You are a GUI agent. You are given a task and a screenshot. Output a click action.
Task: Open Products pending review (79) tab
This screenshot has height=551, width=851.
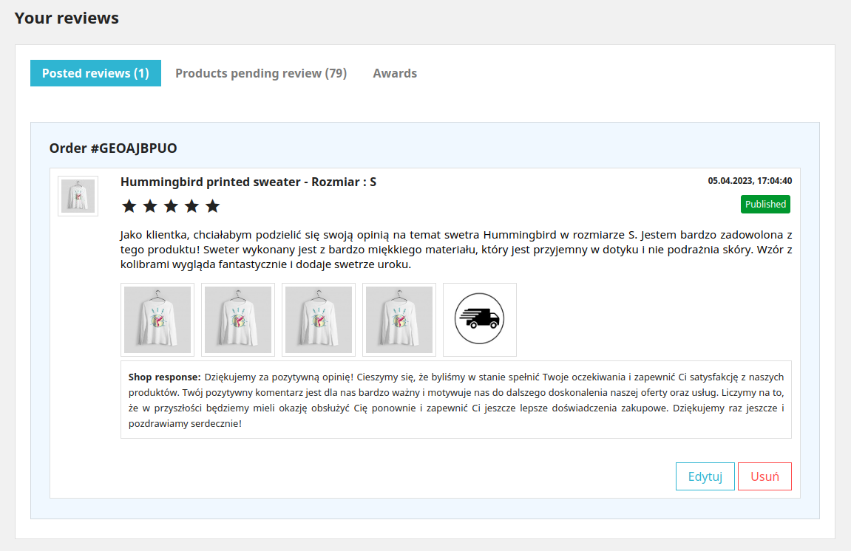pos(261,73)
